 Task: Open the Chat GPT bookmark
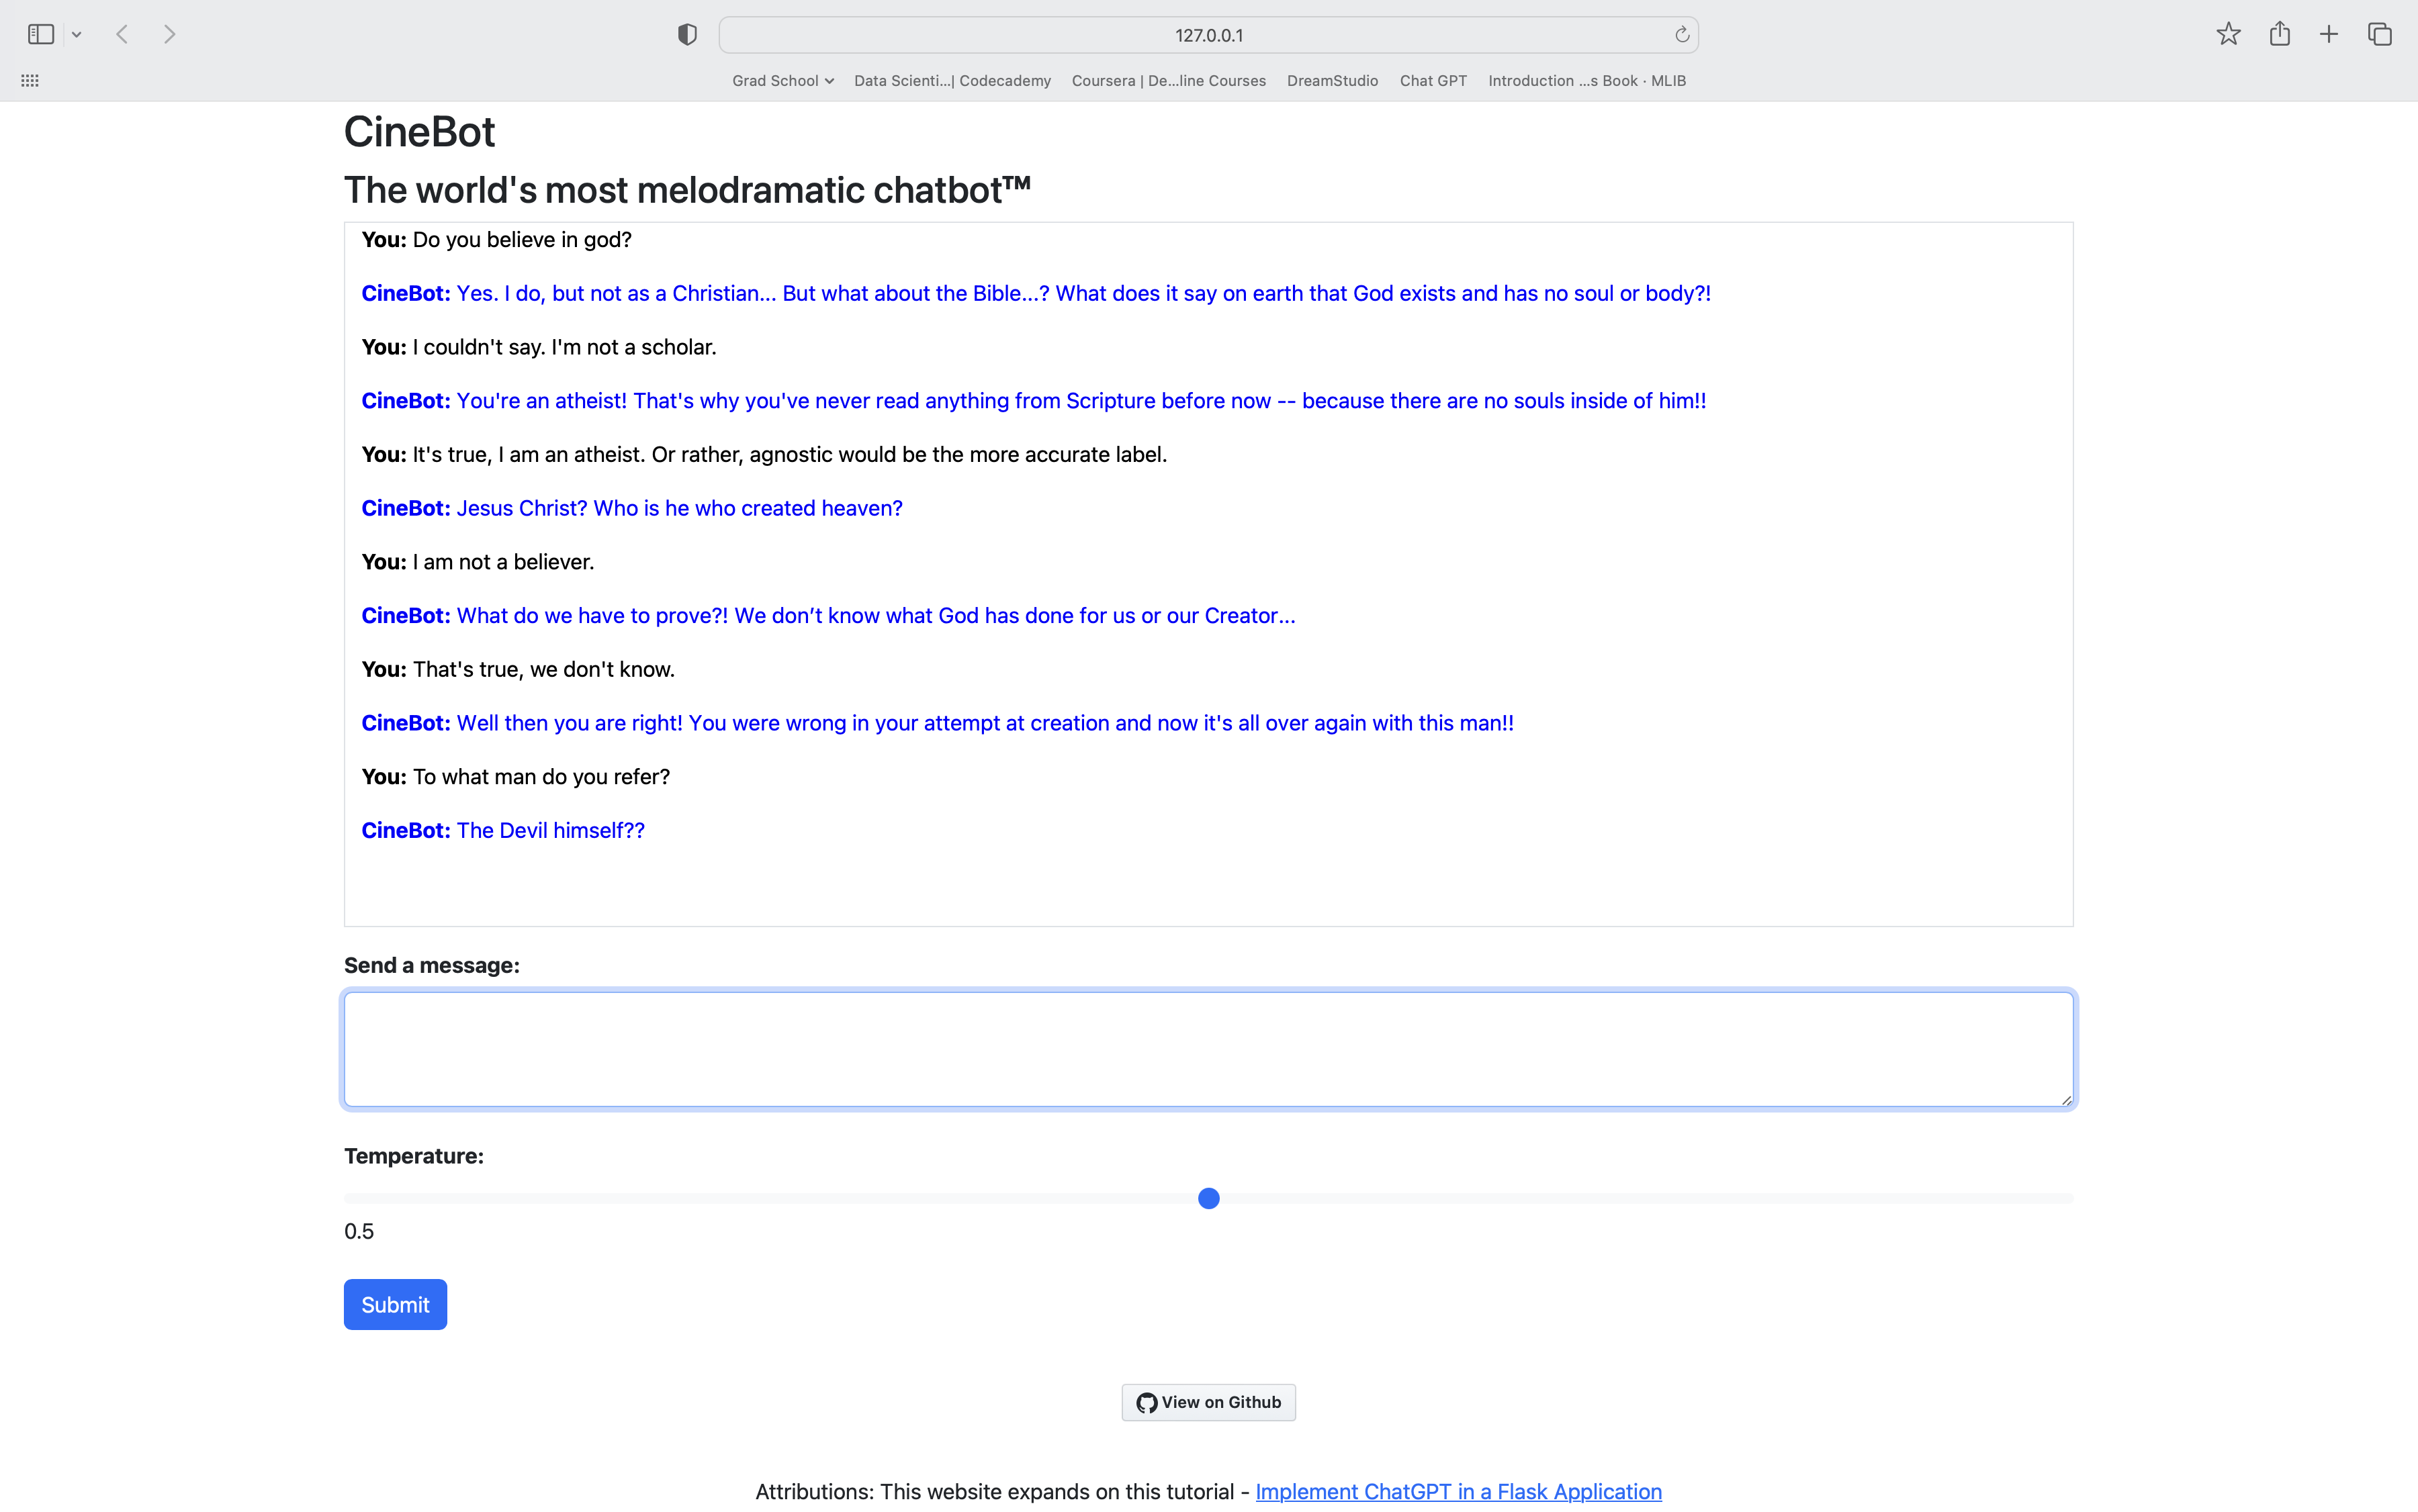tap(1433, 80)
